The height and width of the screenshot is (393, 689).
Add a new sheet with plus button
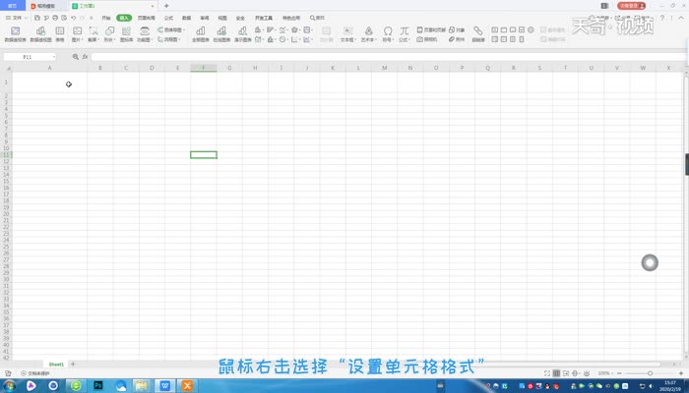click(73, 365)
